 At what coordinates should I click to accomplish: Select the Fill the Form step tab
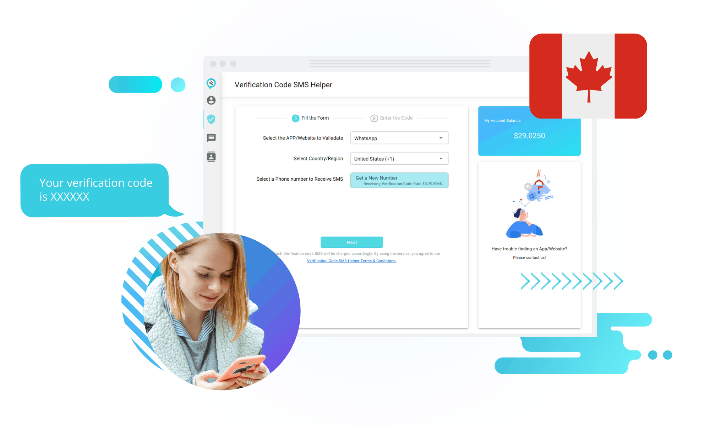(308, 118)
